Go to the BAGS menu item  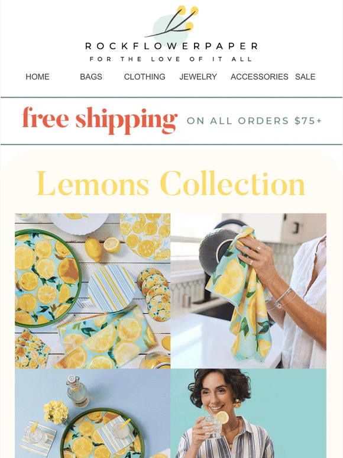(91, 77)
